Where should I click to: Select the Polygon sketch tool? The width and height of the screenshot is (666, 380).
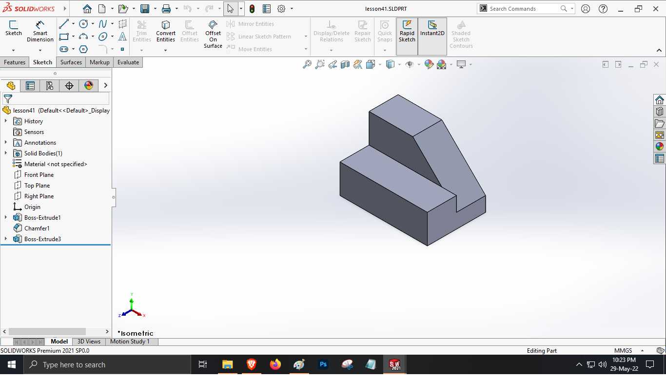83,49
